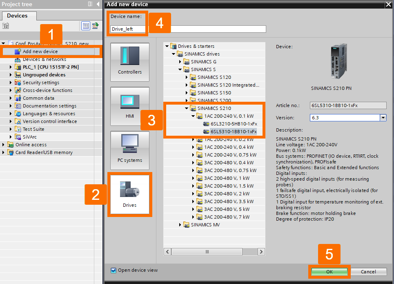The height and width of the screenshot is (284, 394).
Task: Click OK to add the device
Action: [329, 272]
